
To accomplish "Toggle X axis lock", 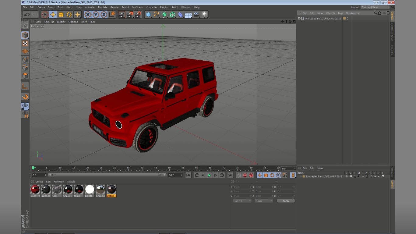I will pos(88,14).
